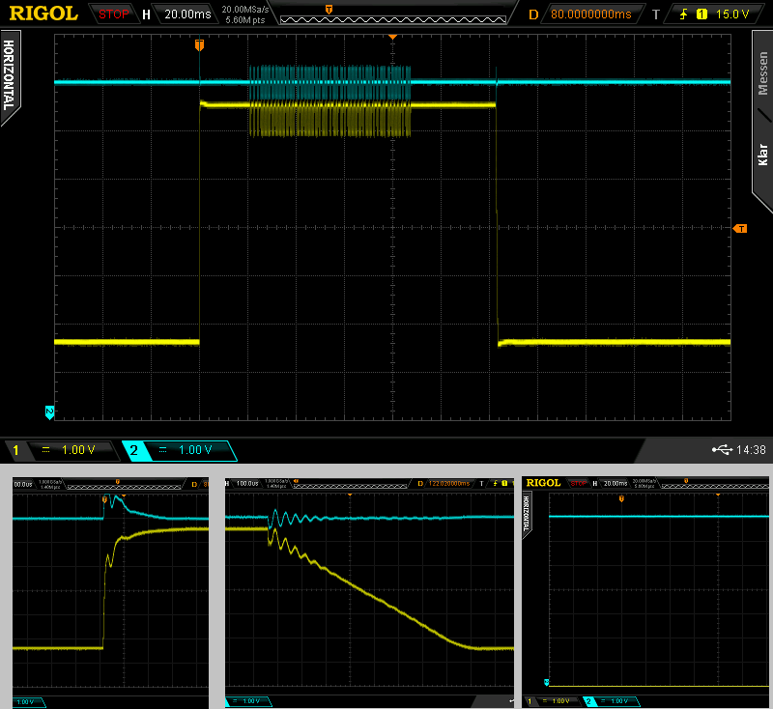
Task: Toggle channel 2 at 1.00 V
Action: (x=179, y=450)
